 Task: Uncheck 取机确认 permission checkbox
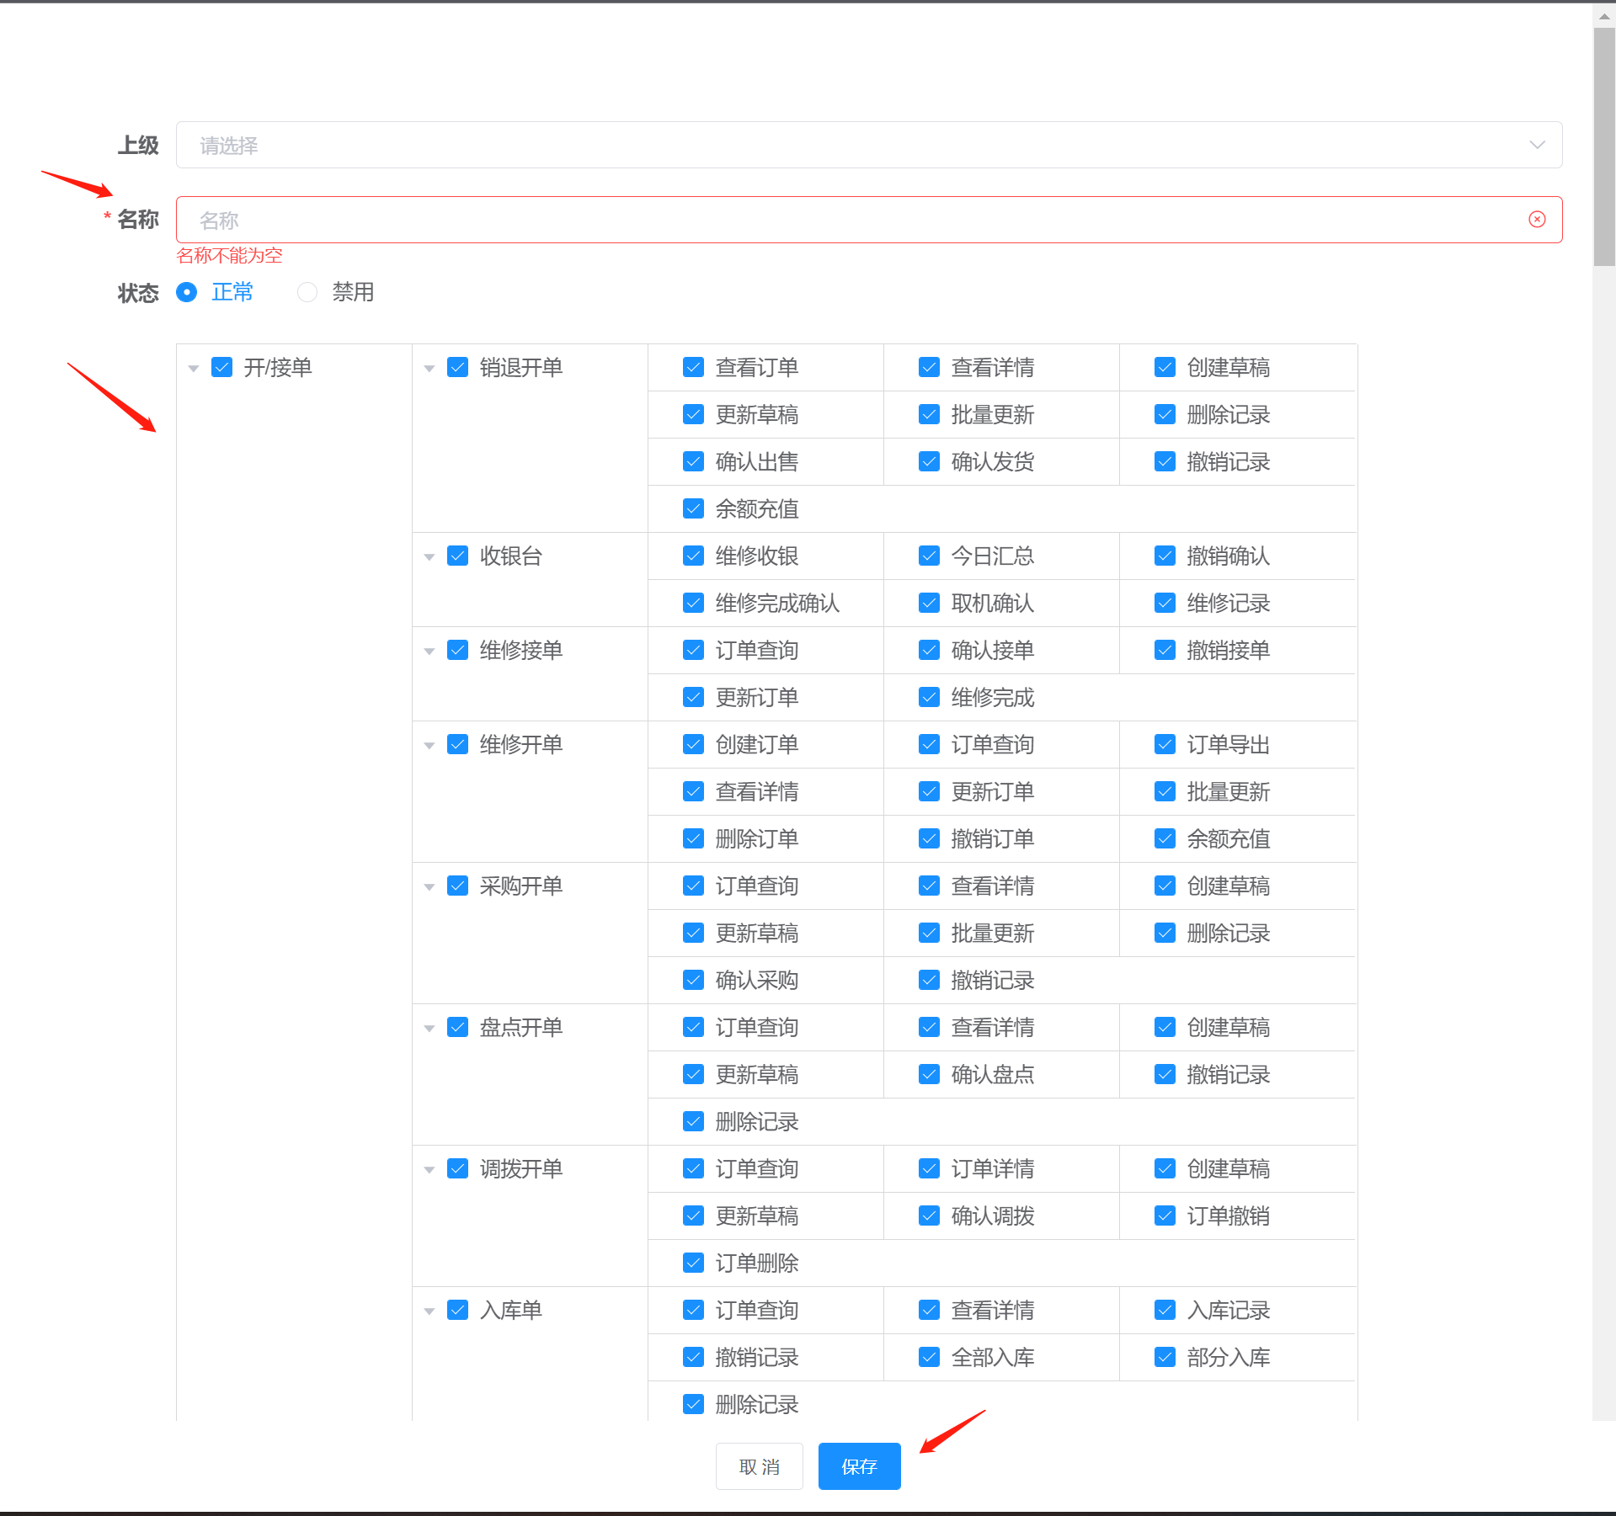click(930, 603)
